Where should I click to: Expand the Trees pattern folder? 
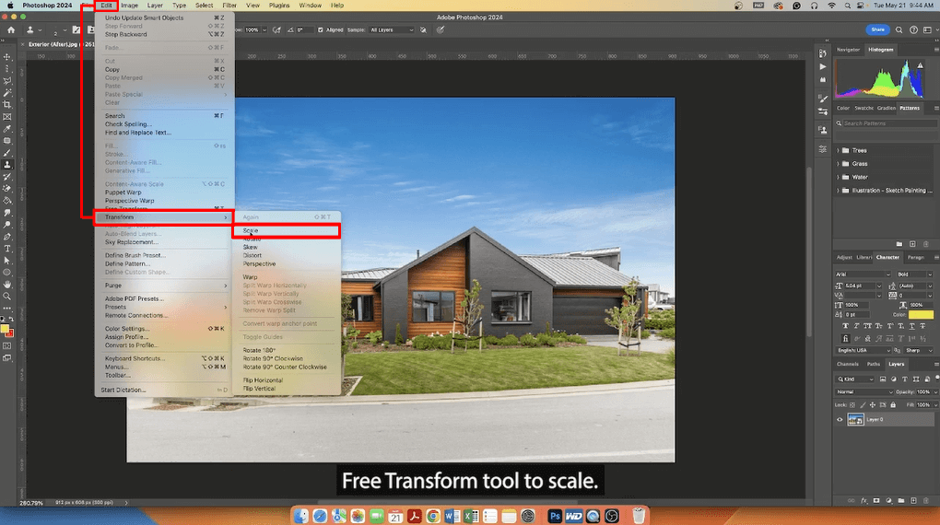[x=838, y=150]
